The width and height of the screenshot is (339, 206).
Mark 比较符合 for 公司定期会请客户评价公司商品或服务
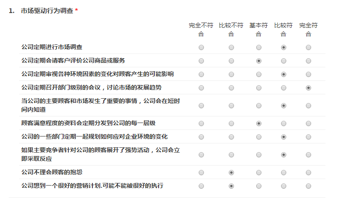(x=284, y=61)
